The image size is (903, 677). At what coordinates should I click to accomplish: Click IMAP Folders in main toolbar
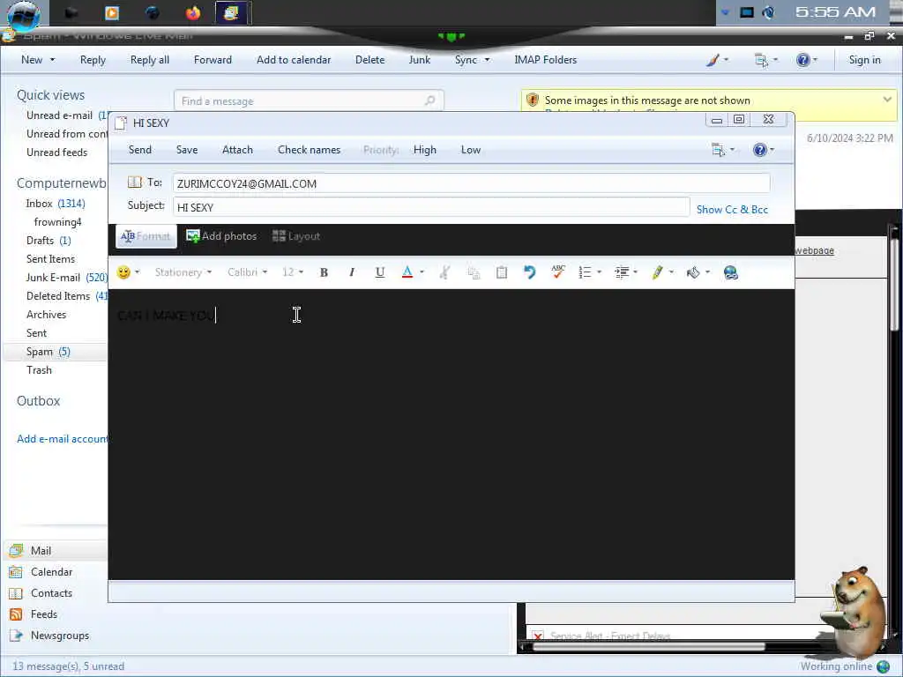pos(545,60)
